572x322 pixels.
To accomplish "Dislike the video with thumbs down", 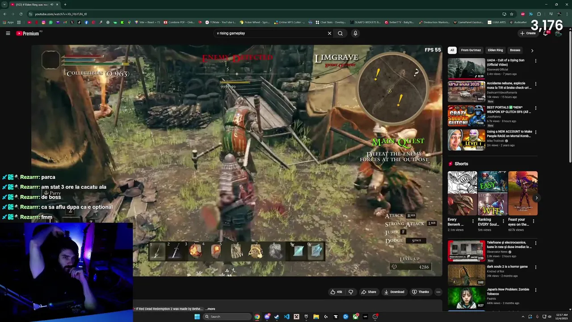I will click(351, 292).
